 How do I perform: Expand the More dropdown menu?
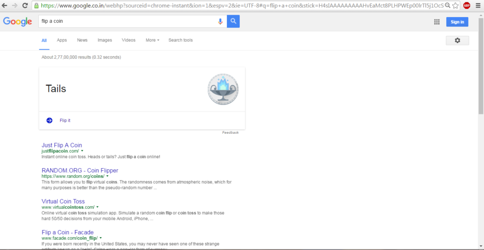pos(153,40)
